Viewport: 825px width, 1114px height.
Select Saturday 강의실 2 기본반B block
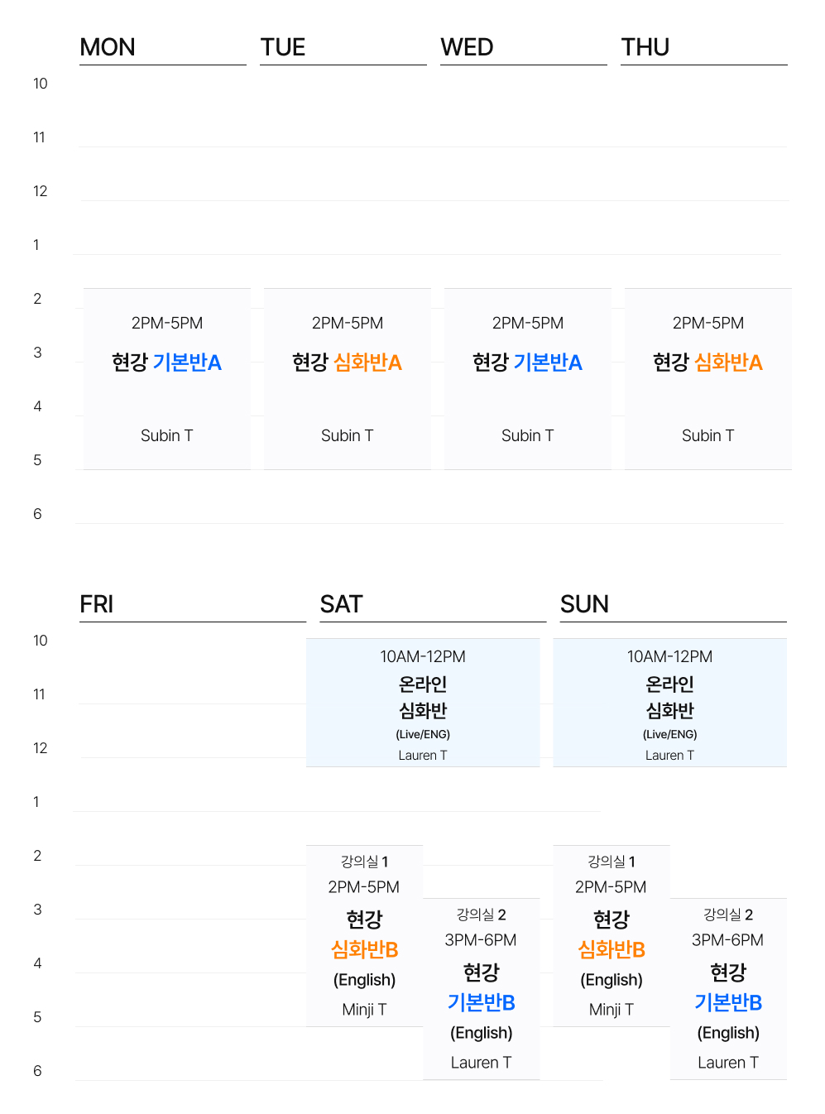pyautogui.click(x=481, y=989)
